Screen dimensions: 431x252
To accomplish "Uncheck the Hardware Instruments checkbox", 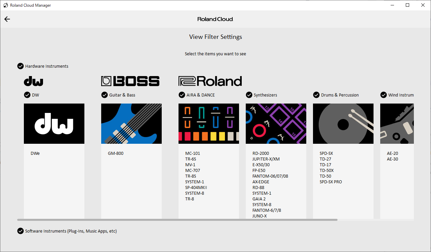I will click(21, 66).
